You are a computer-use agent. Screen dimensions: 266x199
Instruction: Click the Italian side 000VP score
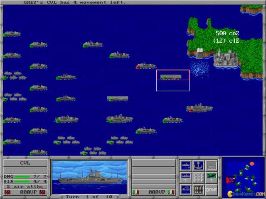[157, 192]
